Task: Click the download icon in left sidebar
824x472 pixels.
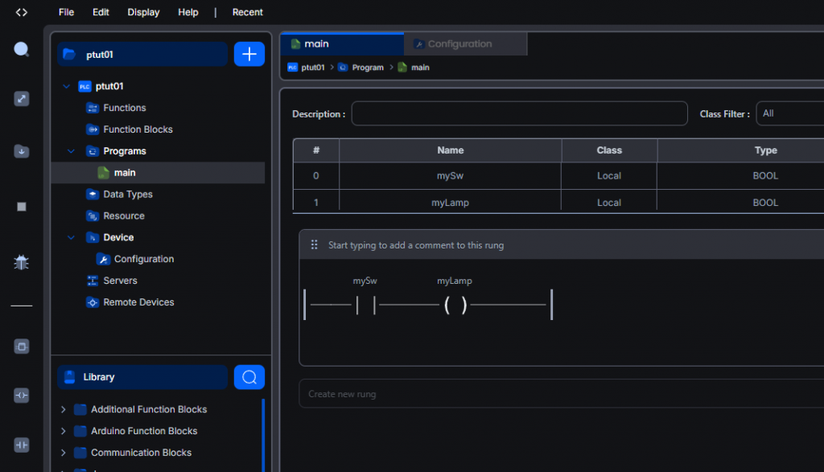Action: tap(22, 151)
